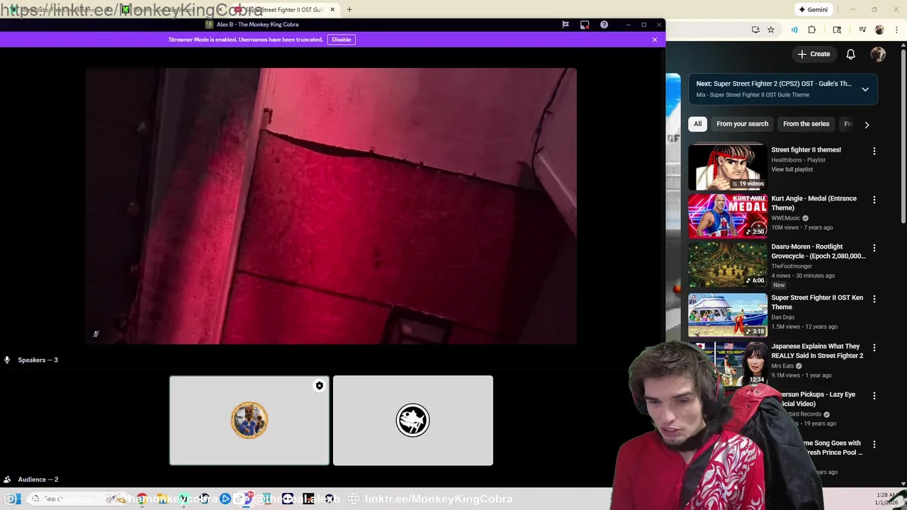The height and width of the screenshot is (510, 907).
Task: Open options for Daaru-Moren video
Action: [x=874, y=248]
